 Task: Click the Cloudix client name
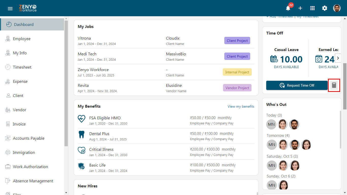(x=173, y=38)
